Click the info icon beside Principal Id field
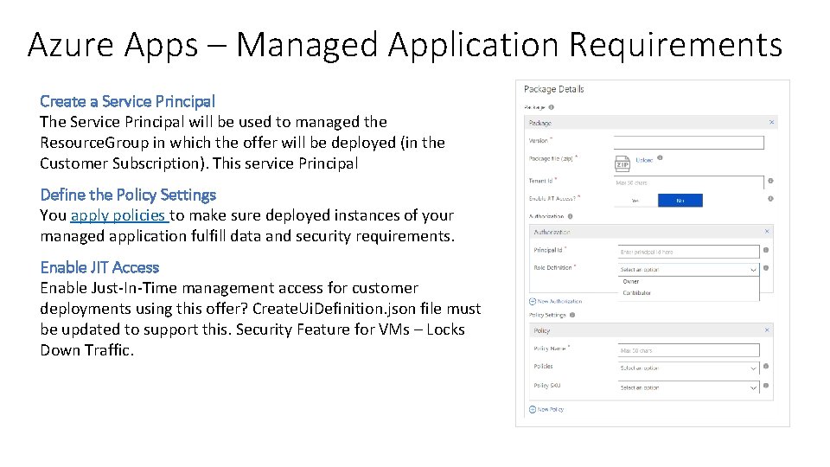Viewport: 830px width, 467px height. (766, 250)
